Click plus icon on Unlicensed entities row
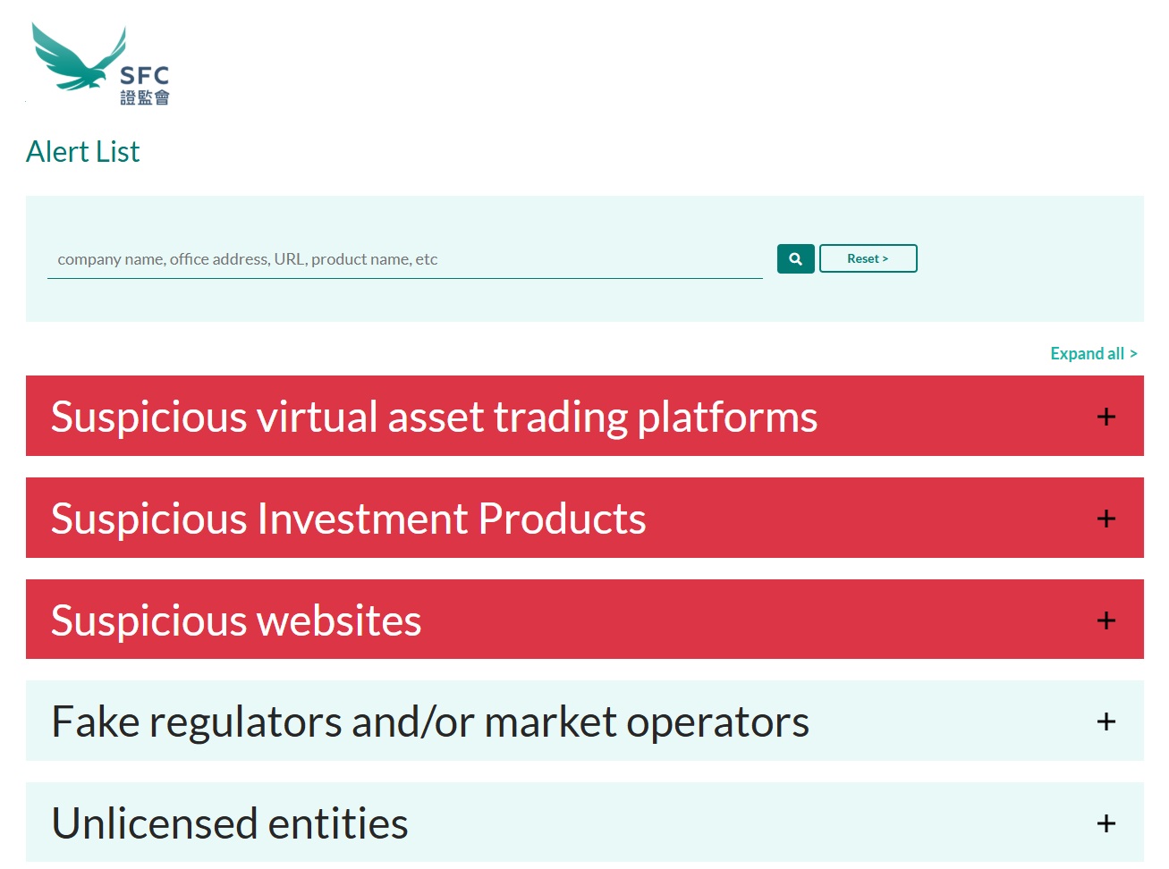Screen dimensions: 1169x869 pyautogui.click(x=1105, y=823)
